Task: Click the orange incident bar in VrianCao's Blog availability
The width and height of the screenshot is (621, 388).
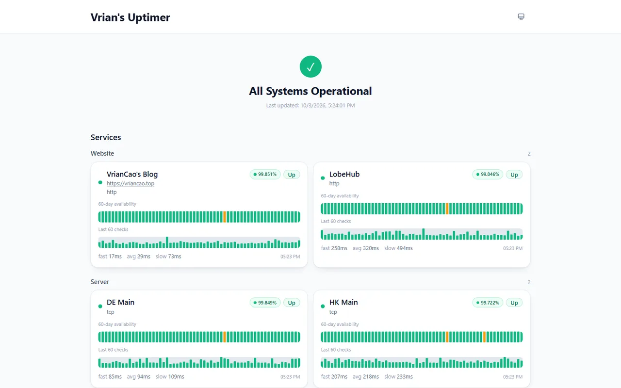Action: [225, 217]
